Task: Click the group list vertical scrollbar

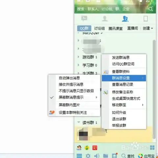Action: (154, 90)
